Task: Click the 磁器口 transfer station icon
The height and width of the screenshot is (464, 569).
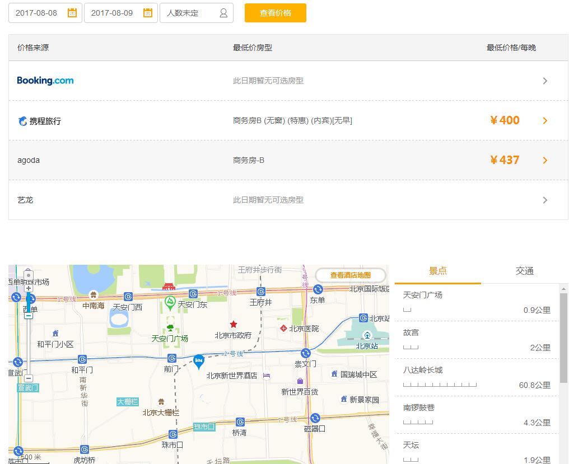Action: (x=315, y=418)
